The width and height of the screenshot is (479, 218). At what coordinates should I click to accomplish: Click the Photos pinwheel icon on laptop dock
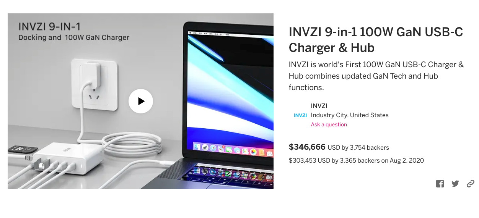[253, 152]
